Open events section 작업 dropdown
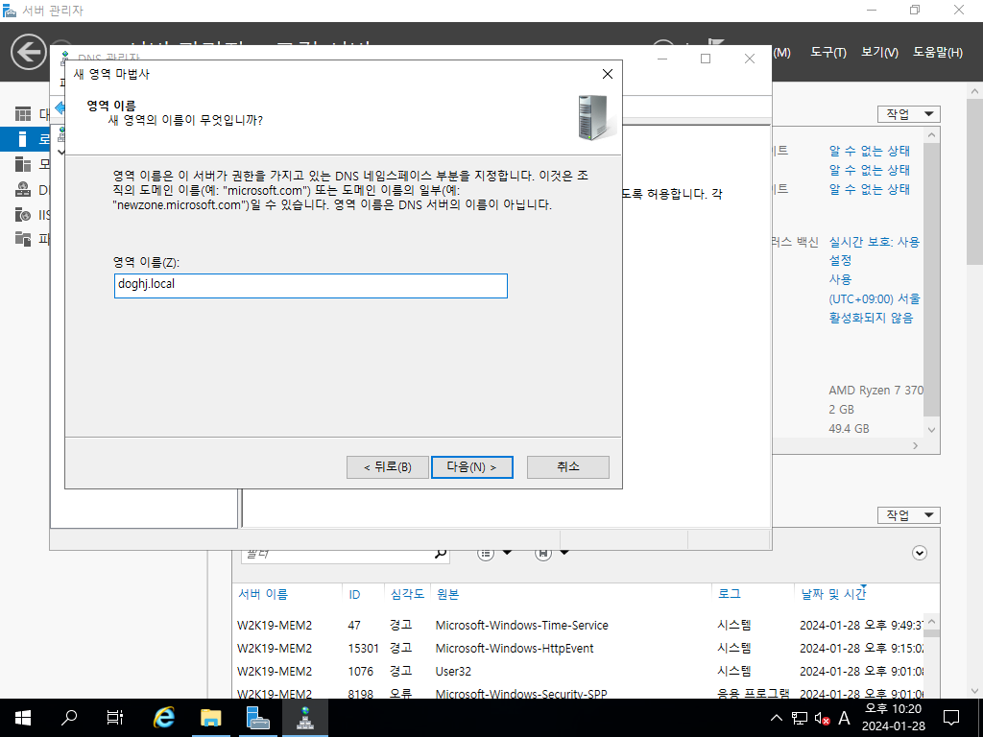 tap(908, 515)
